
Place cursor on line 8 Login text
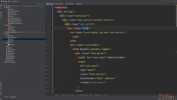click(76, 37)
